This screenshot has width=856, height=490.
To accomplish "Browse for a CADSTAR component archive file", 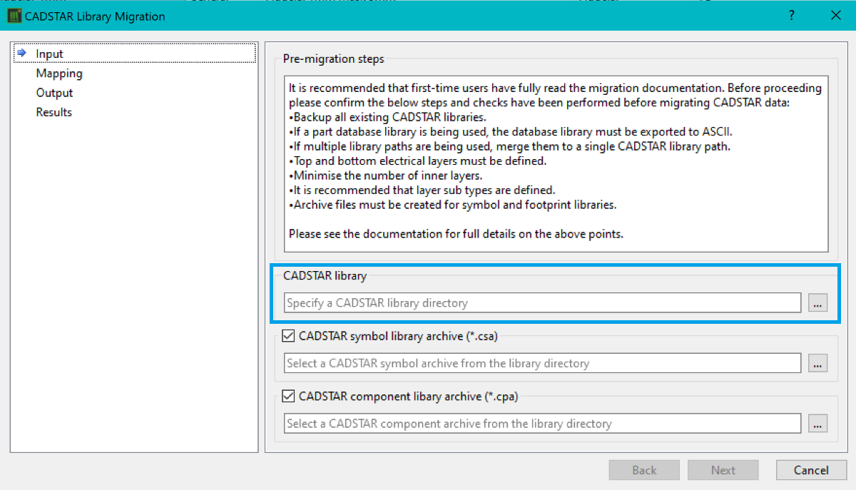I will [x=817, y=424].
